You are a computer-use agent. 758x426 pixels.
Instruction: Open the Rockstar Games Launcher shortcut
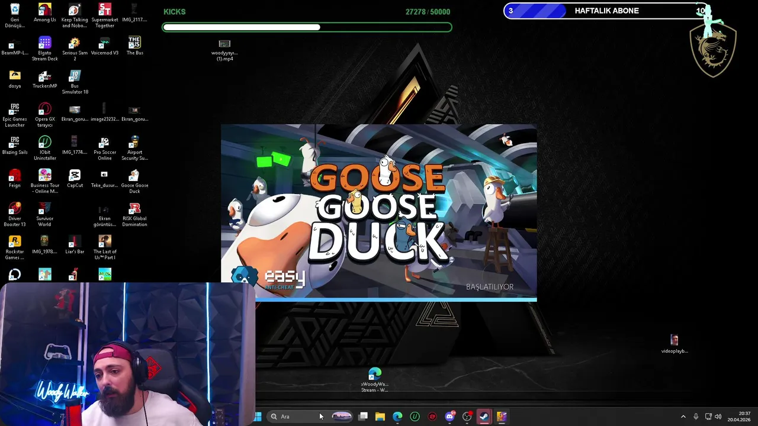pos(15,247)
